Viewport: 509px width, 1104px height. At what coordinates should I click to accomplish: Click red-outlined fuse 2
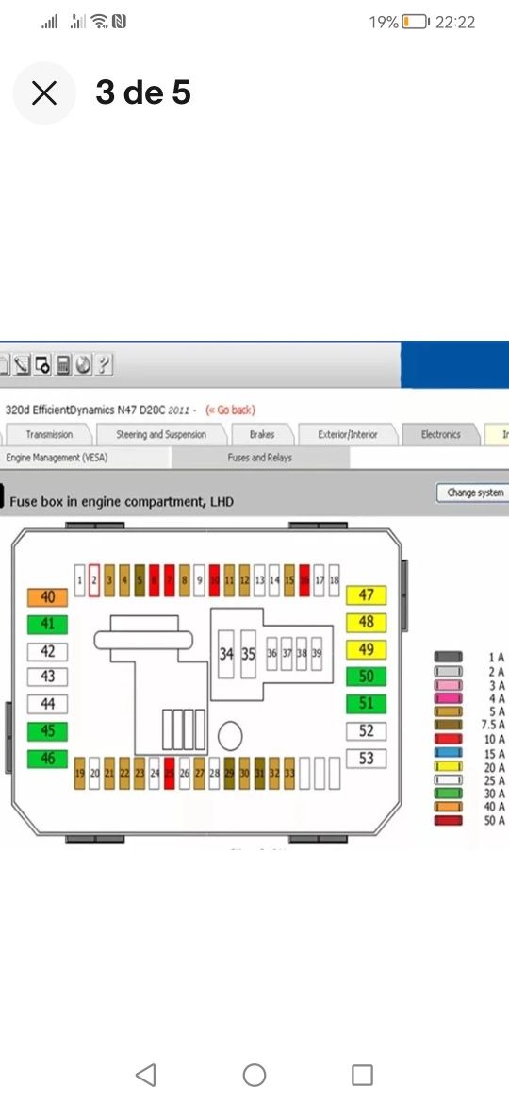tap(94, 580)
